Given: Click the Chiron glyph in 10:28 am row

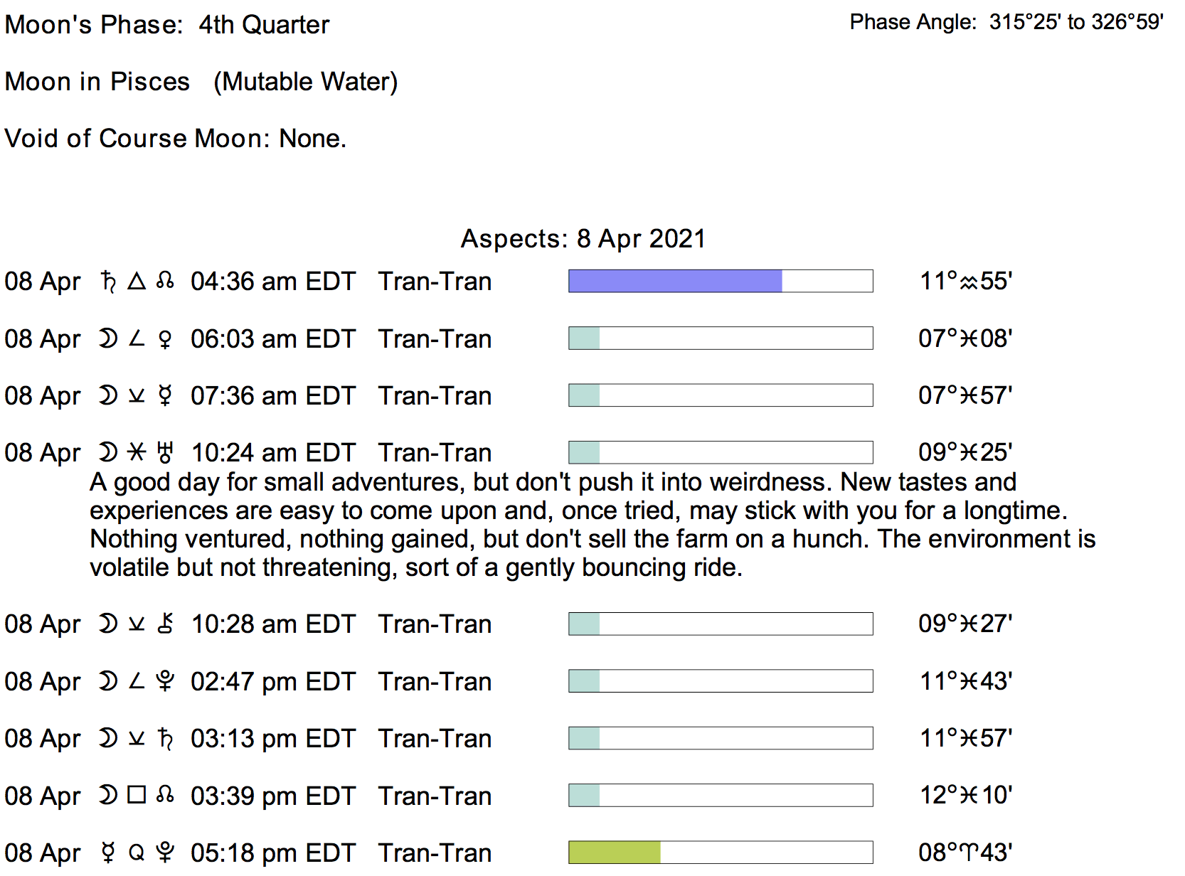Looking at the screenshot, I should click(165, 624).
